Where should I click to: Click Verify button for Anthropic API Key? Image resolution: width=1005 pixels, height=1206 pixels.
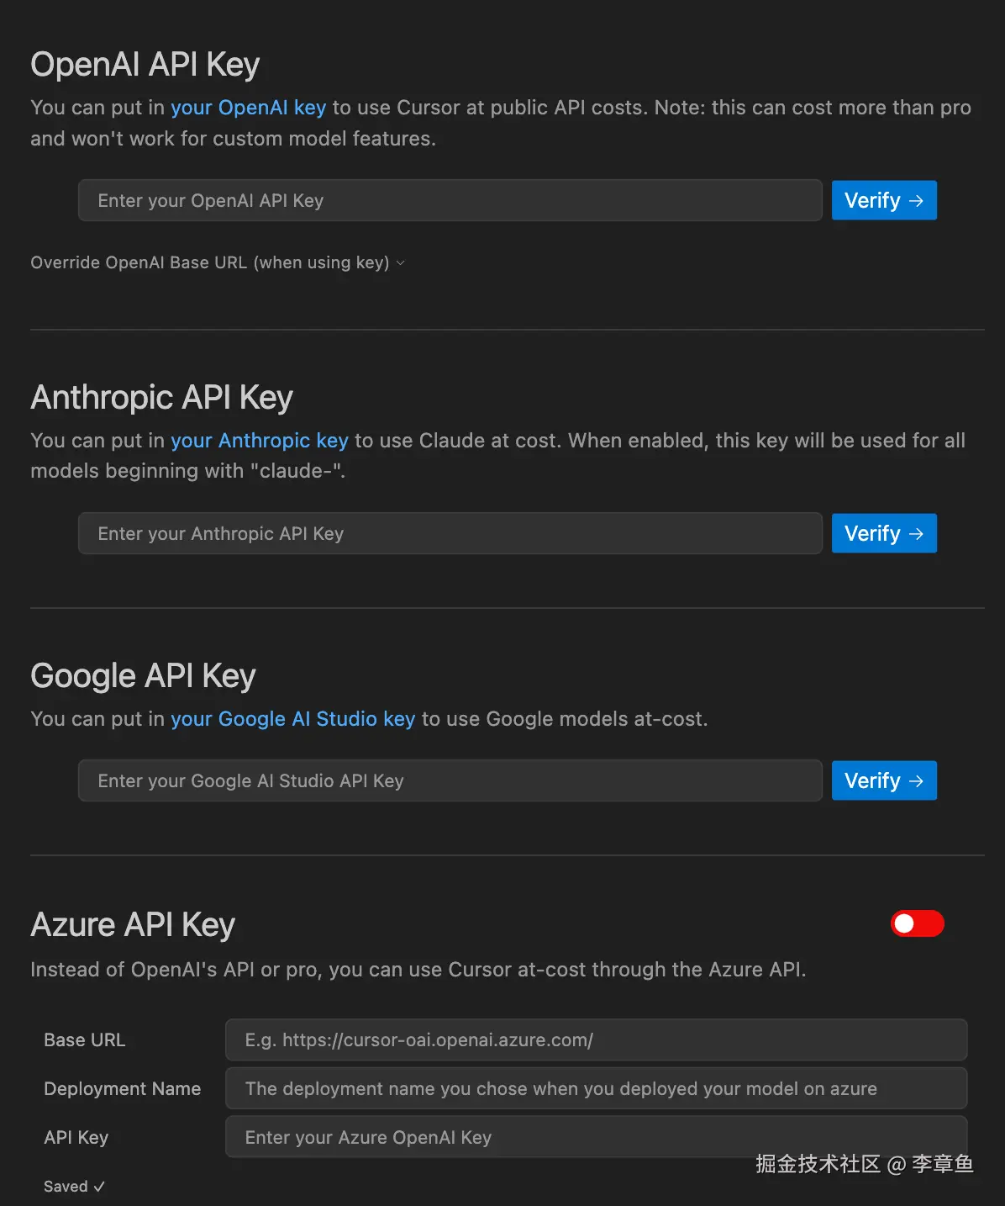pos(883,533)
